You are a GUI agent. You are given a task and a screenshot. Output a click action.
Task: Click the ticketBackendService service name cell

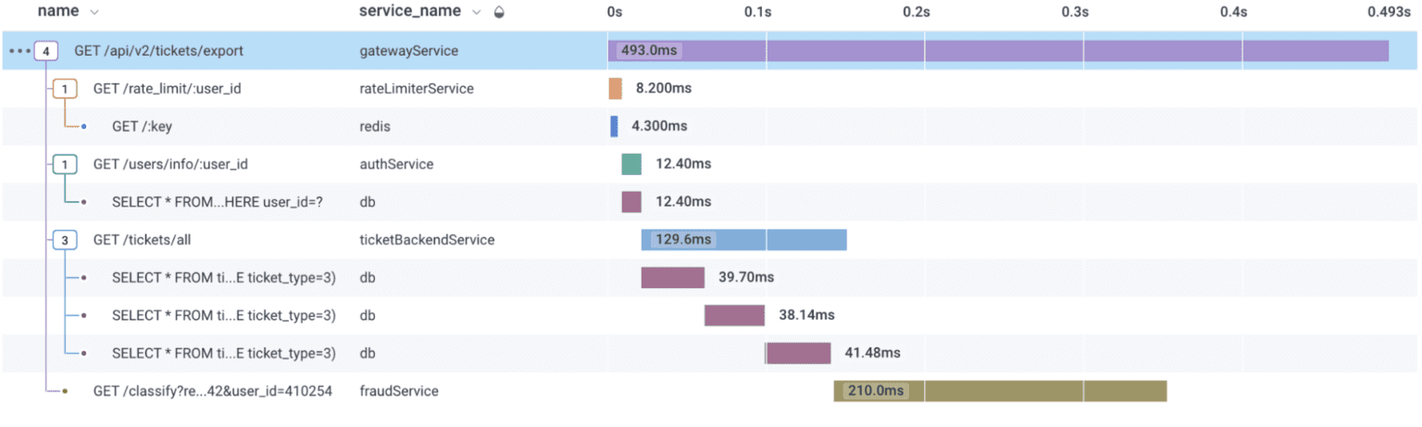pos(427,240)
